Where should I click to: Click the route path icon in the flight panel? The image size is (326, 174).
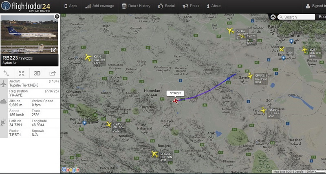tap(6, 73)
